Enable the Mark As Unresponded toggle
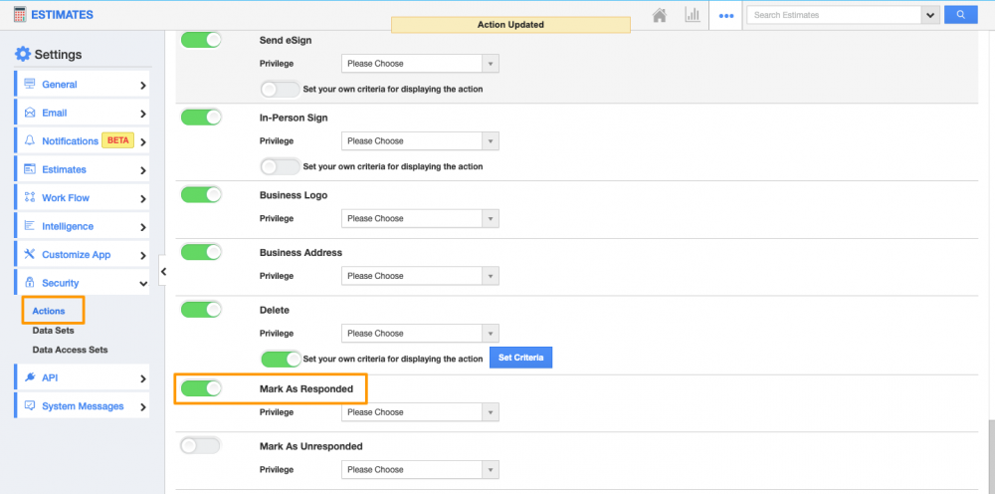Screen dimensions: 995x494 [201, 445]
